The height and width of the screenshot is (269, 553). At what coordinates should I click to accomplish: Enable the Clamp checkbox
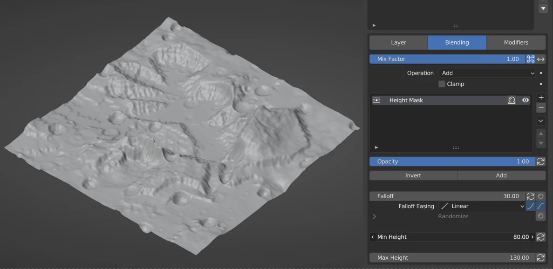pos(442,84)
